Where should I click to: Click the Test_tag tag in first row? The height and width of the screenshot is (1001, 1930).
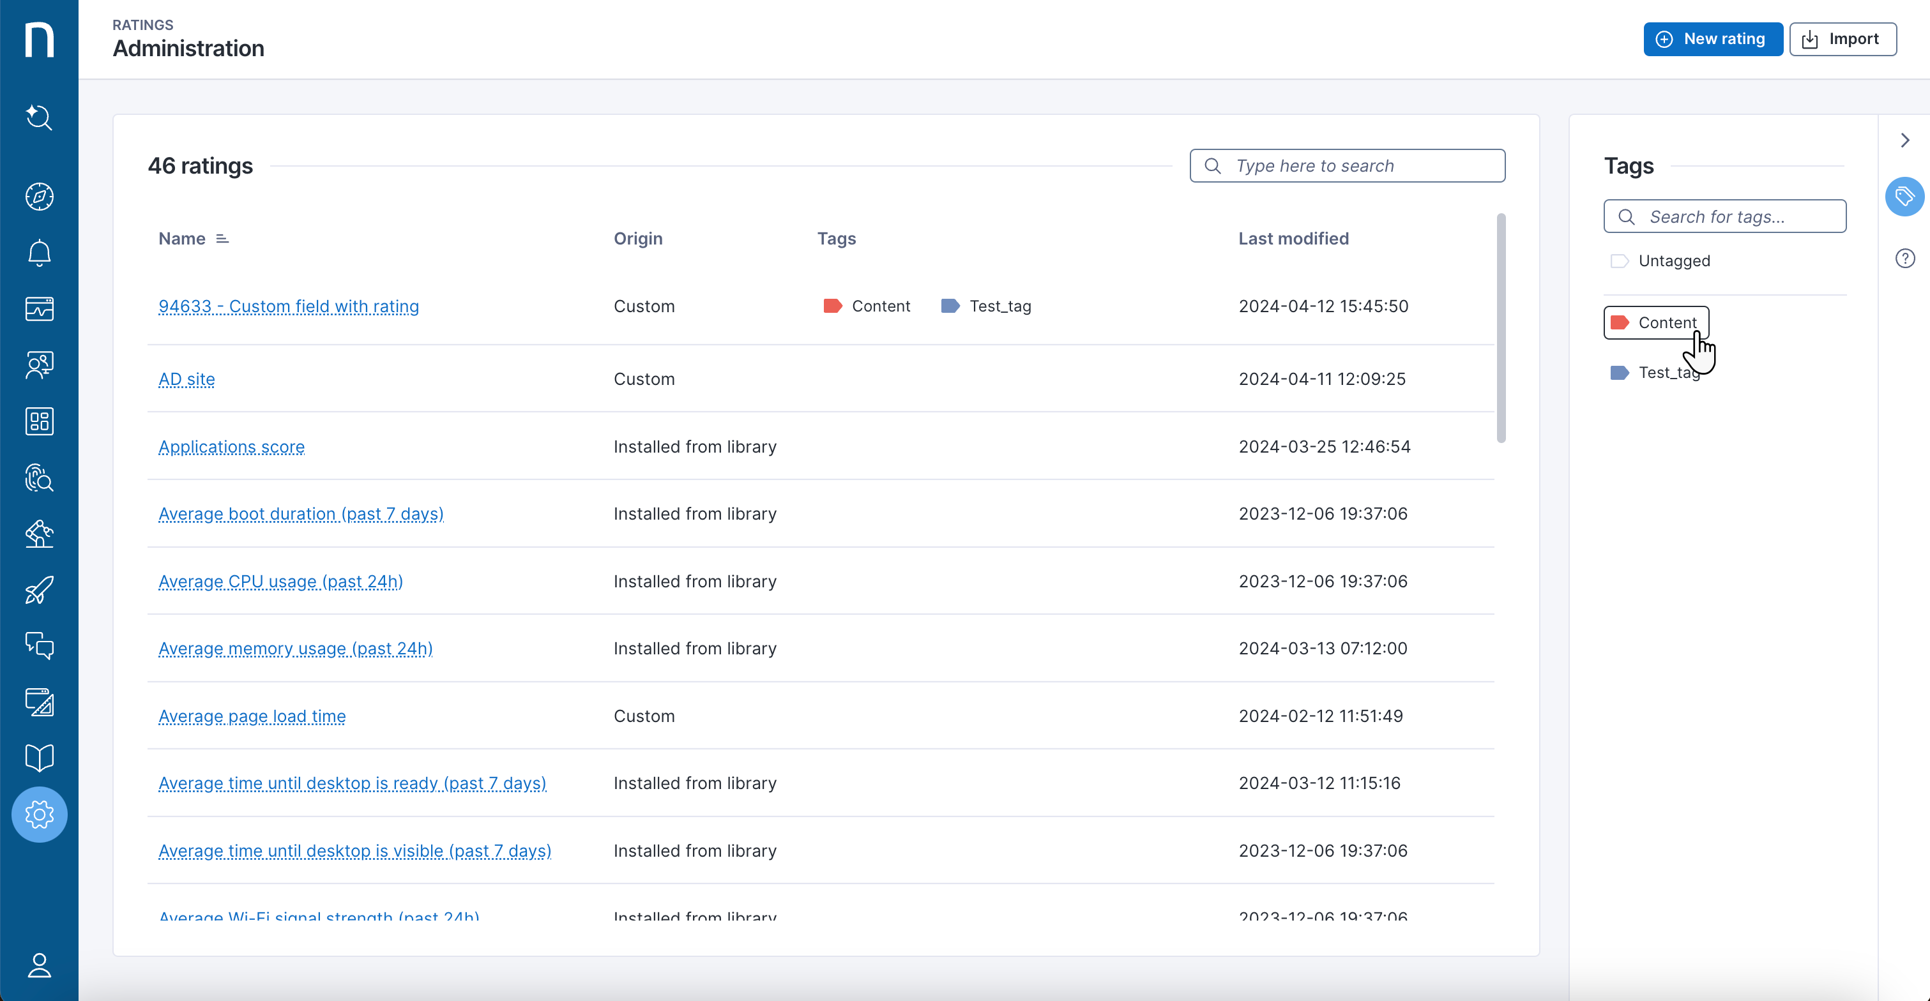click(986, 306)
